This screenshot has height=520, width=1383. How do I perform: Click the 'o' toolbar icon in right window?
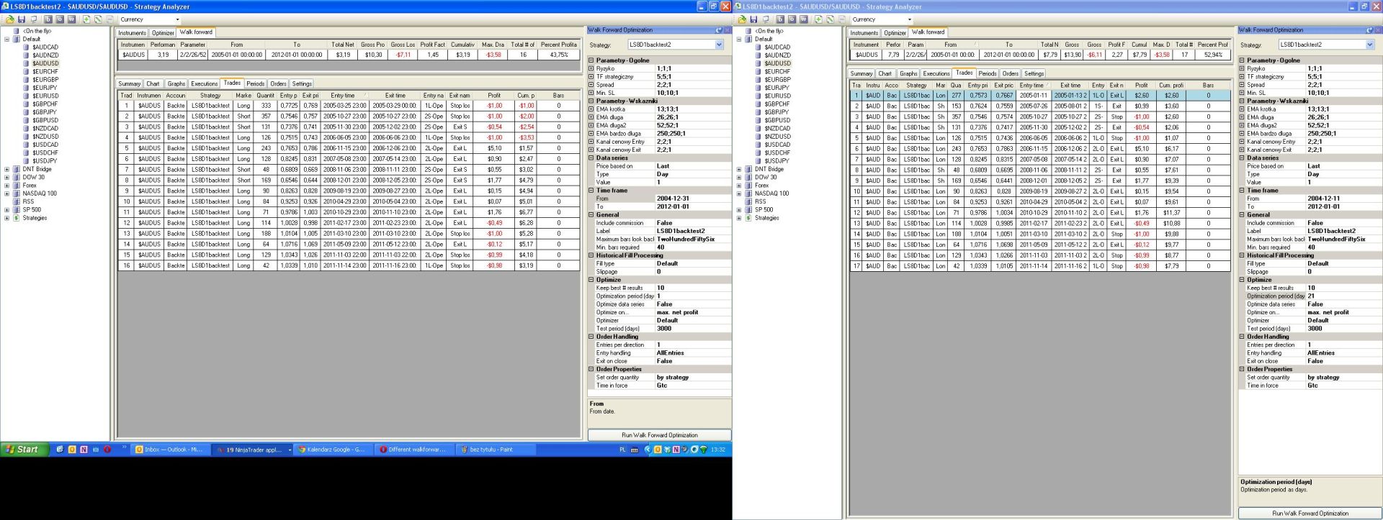(x=792, y=19)
